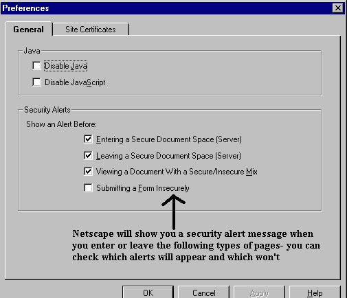The height and width of the screenshot is (298, 347).
Task: Confirm preferences with the OK button
Action: 148,293
